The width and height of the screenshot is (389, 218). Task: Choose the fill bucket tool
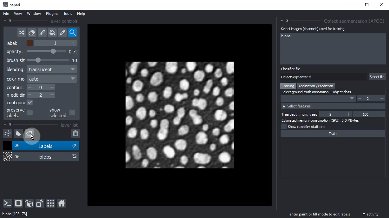pyautogui.click(x=52, y=33)
